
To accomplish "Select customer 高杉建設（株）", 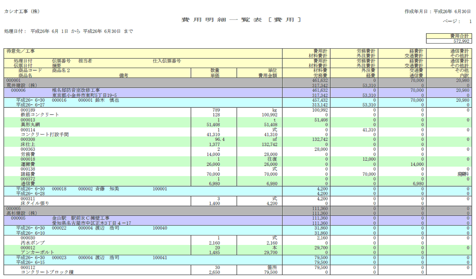I will [22, 213].
